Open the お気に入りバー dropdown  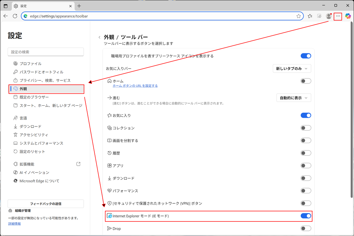[292, 69]
